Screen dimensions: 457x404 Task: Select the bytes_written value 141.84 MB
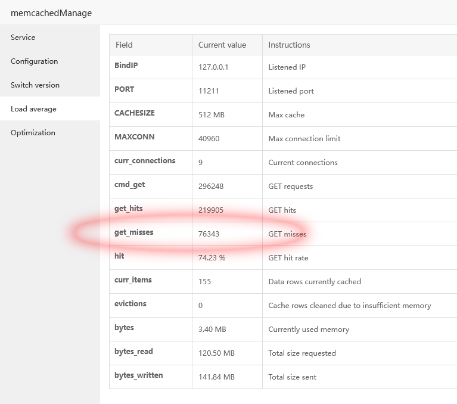(x=216, y=377)
